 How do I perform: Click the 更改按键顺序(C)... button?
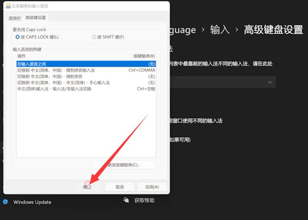coord(124,165)
